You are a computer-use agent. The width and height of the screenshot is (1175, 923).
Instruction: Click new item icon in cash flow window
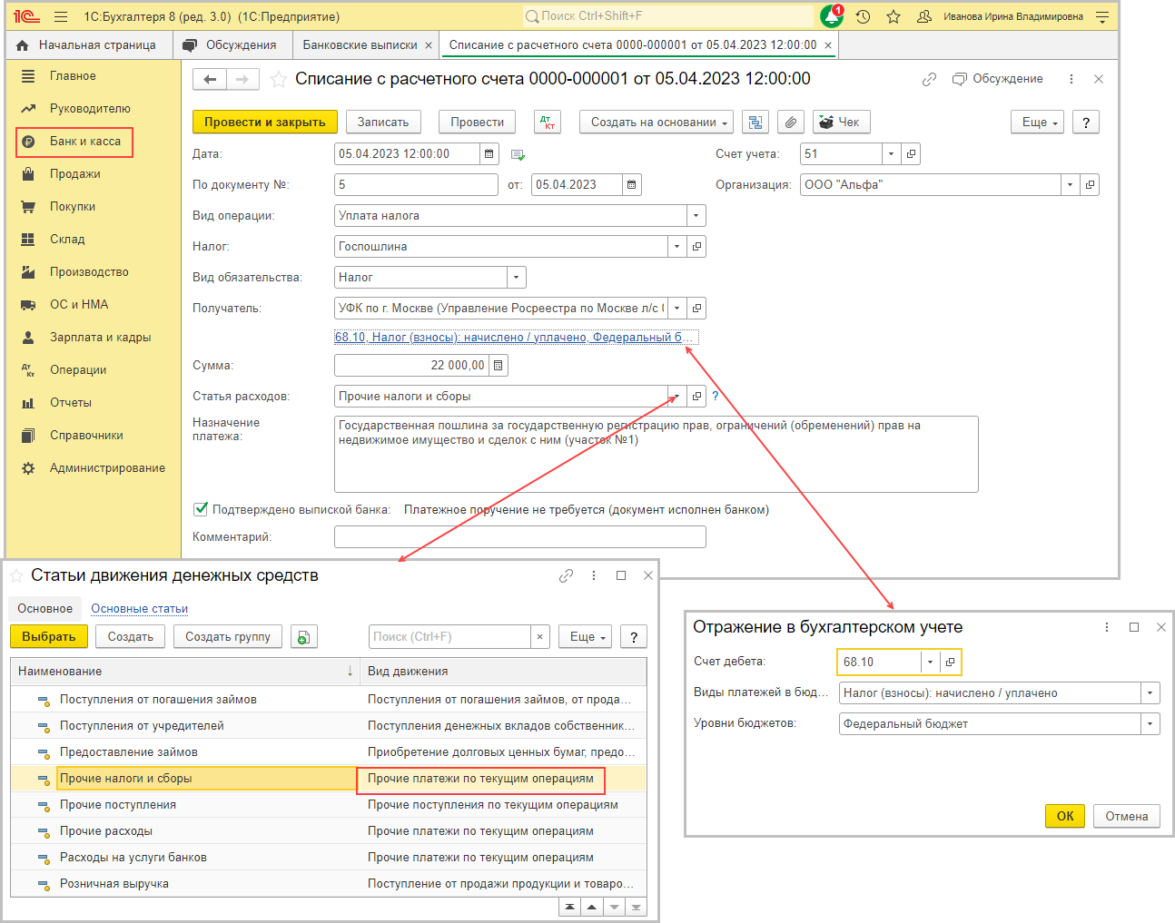304,637
